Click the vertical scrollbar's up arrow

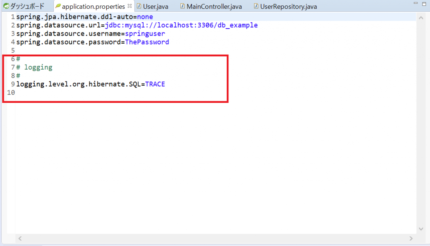(422, 18)
